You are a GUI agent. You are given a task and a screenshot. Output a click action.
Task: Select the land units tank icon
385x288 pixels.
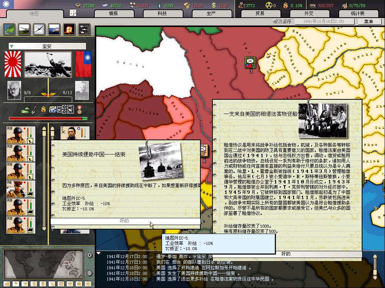pyautogui.click(x=24, y=29)
